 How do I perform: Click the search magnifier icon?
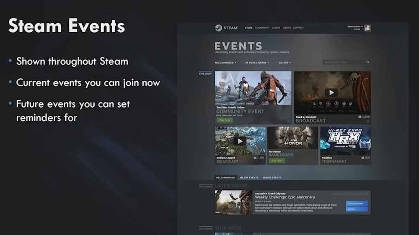(x=368, y=62)
